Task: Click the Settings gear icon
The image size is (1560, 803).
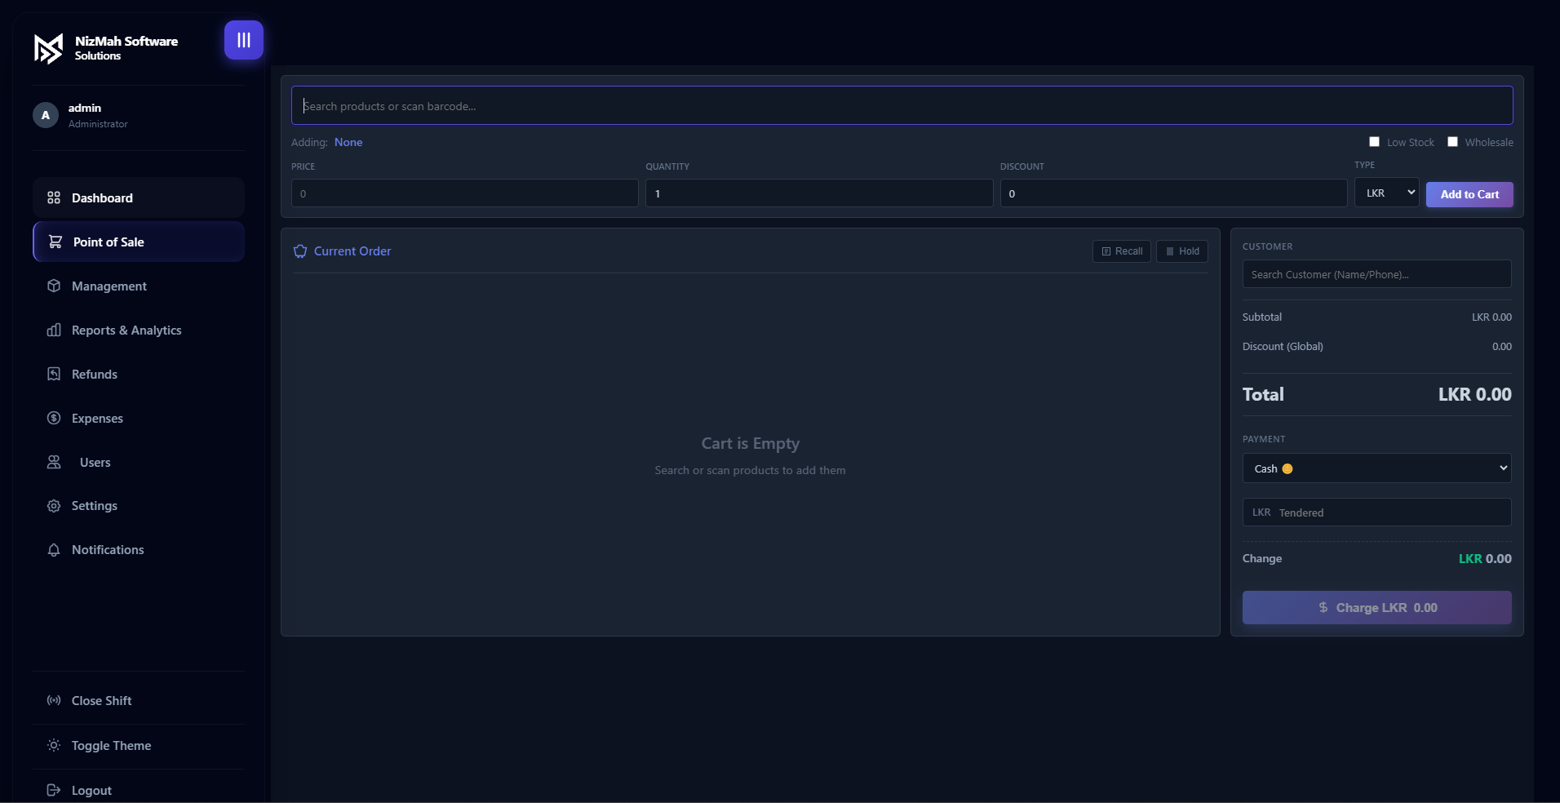Action: pos(54,506)
